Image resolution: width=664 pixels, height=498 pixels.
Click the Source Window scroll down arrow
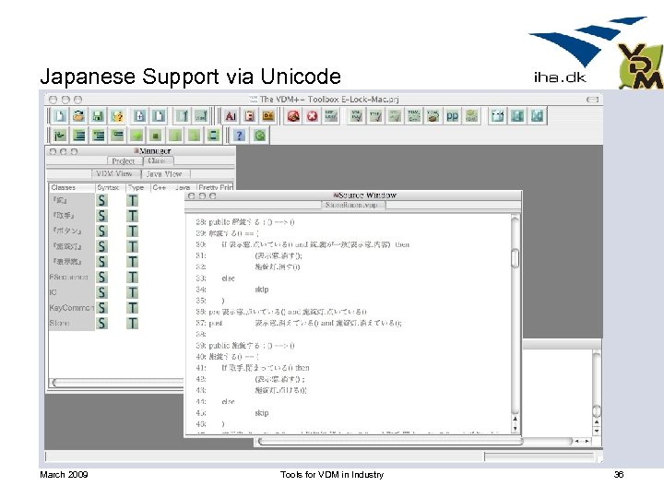(x=515, y=428)
